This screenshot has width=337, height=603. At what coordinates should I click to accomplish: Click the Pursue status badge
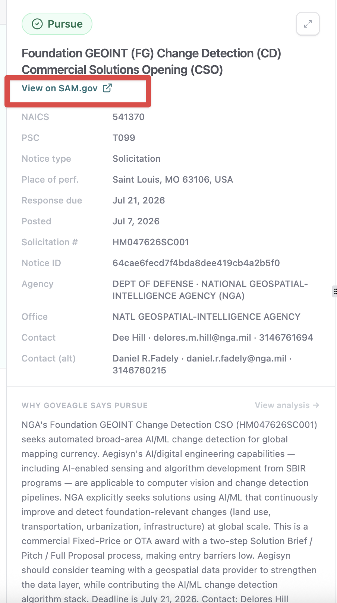(57, 24)
